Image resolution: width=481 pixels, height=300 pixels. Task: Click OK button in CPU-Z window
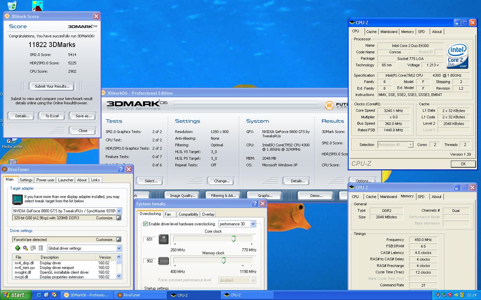pos(463,164)
